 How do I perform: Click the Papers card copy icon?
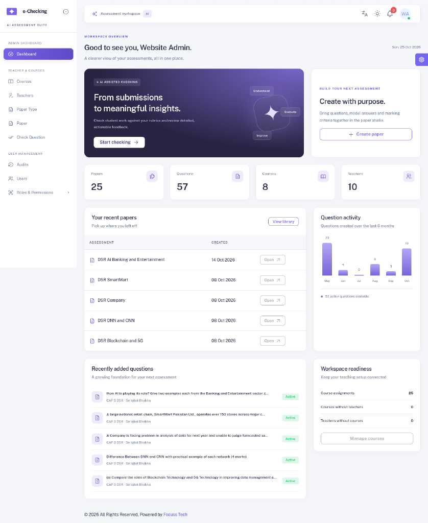tap(152, 176)
